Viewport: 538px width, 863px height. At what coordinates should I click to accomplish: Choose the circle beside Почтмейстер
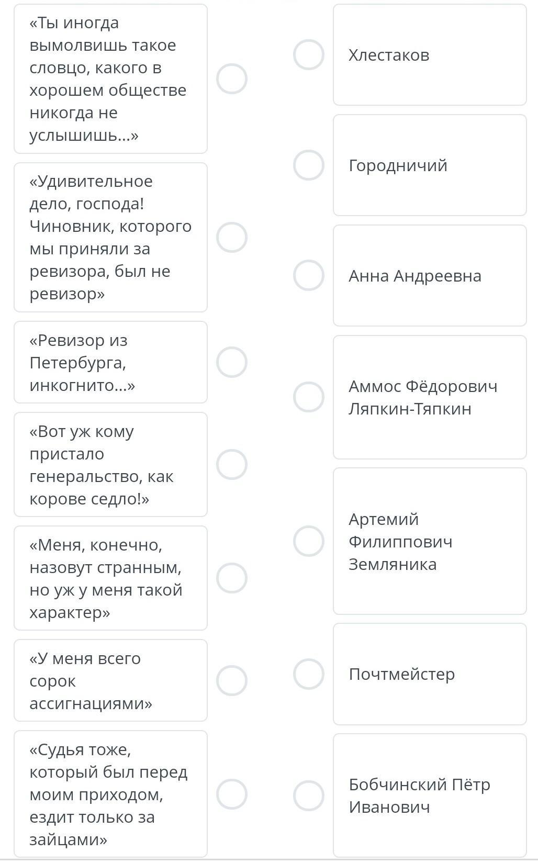point(309,674)
